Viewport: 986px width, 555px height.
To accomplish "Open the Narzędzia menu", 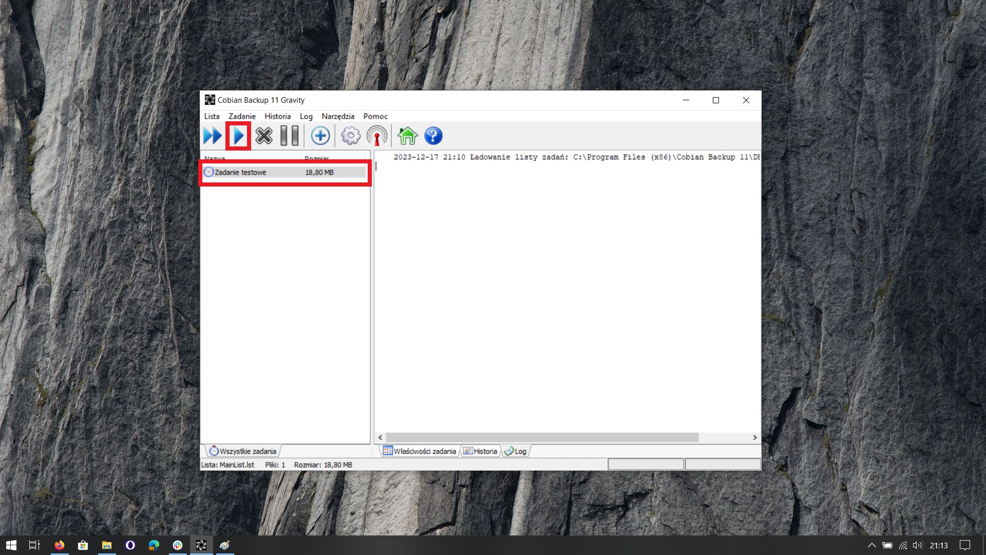I will point(338,116).
